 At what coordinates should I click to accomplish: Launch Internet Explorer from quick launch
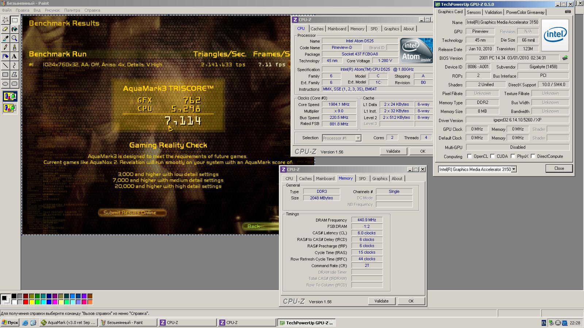[25, 323]
